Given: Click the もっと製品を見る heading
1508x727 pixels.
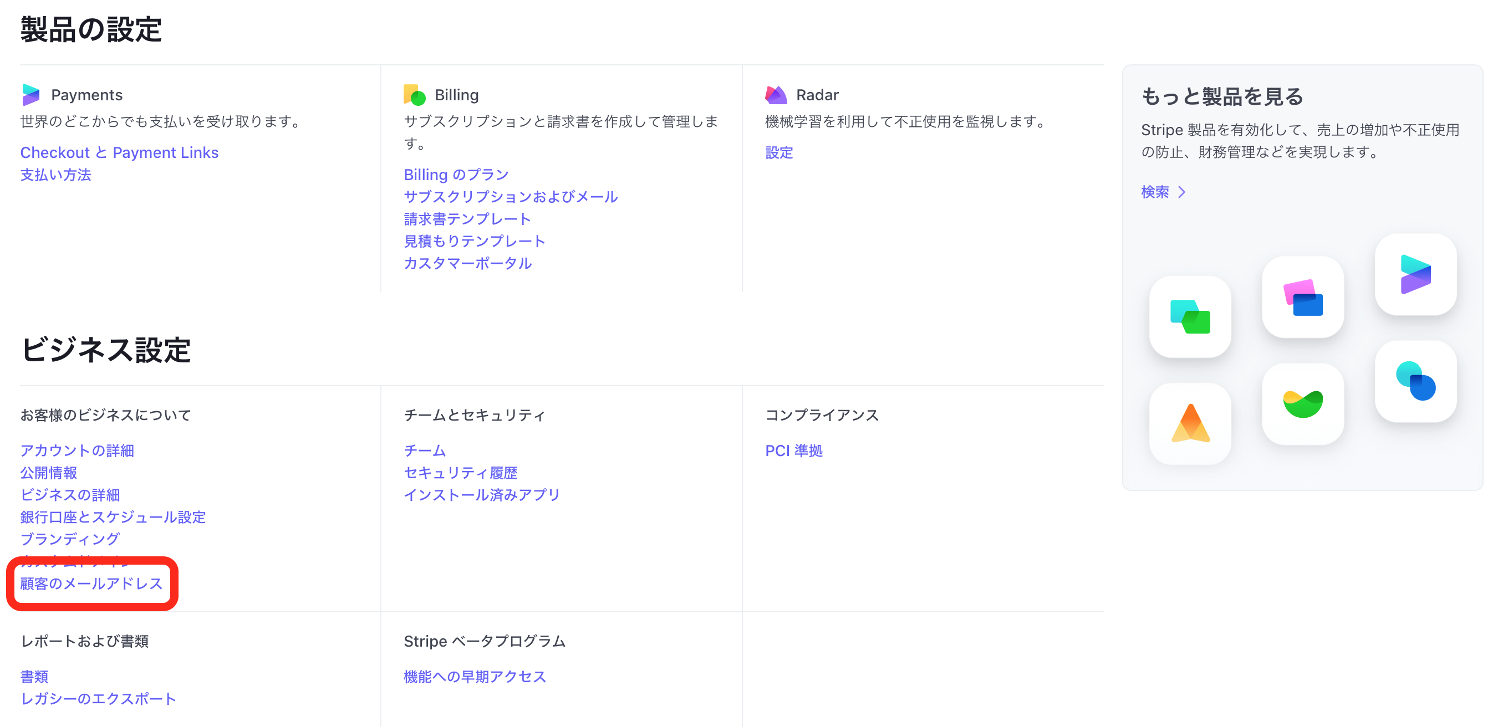Looking at the screenshot, I should click(1222, 96).
